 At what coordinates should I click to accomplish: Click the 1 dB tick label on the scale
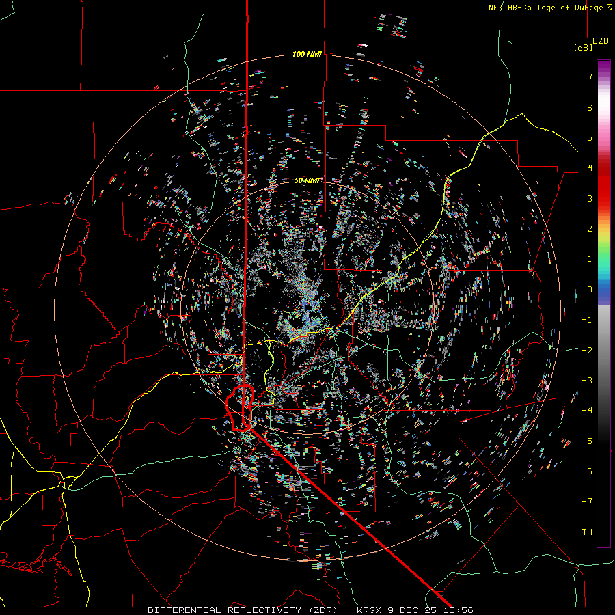coord(590,259)
